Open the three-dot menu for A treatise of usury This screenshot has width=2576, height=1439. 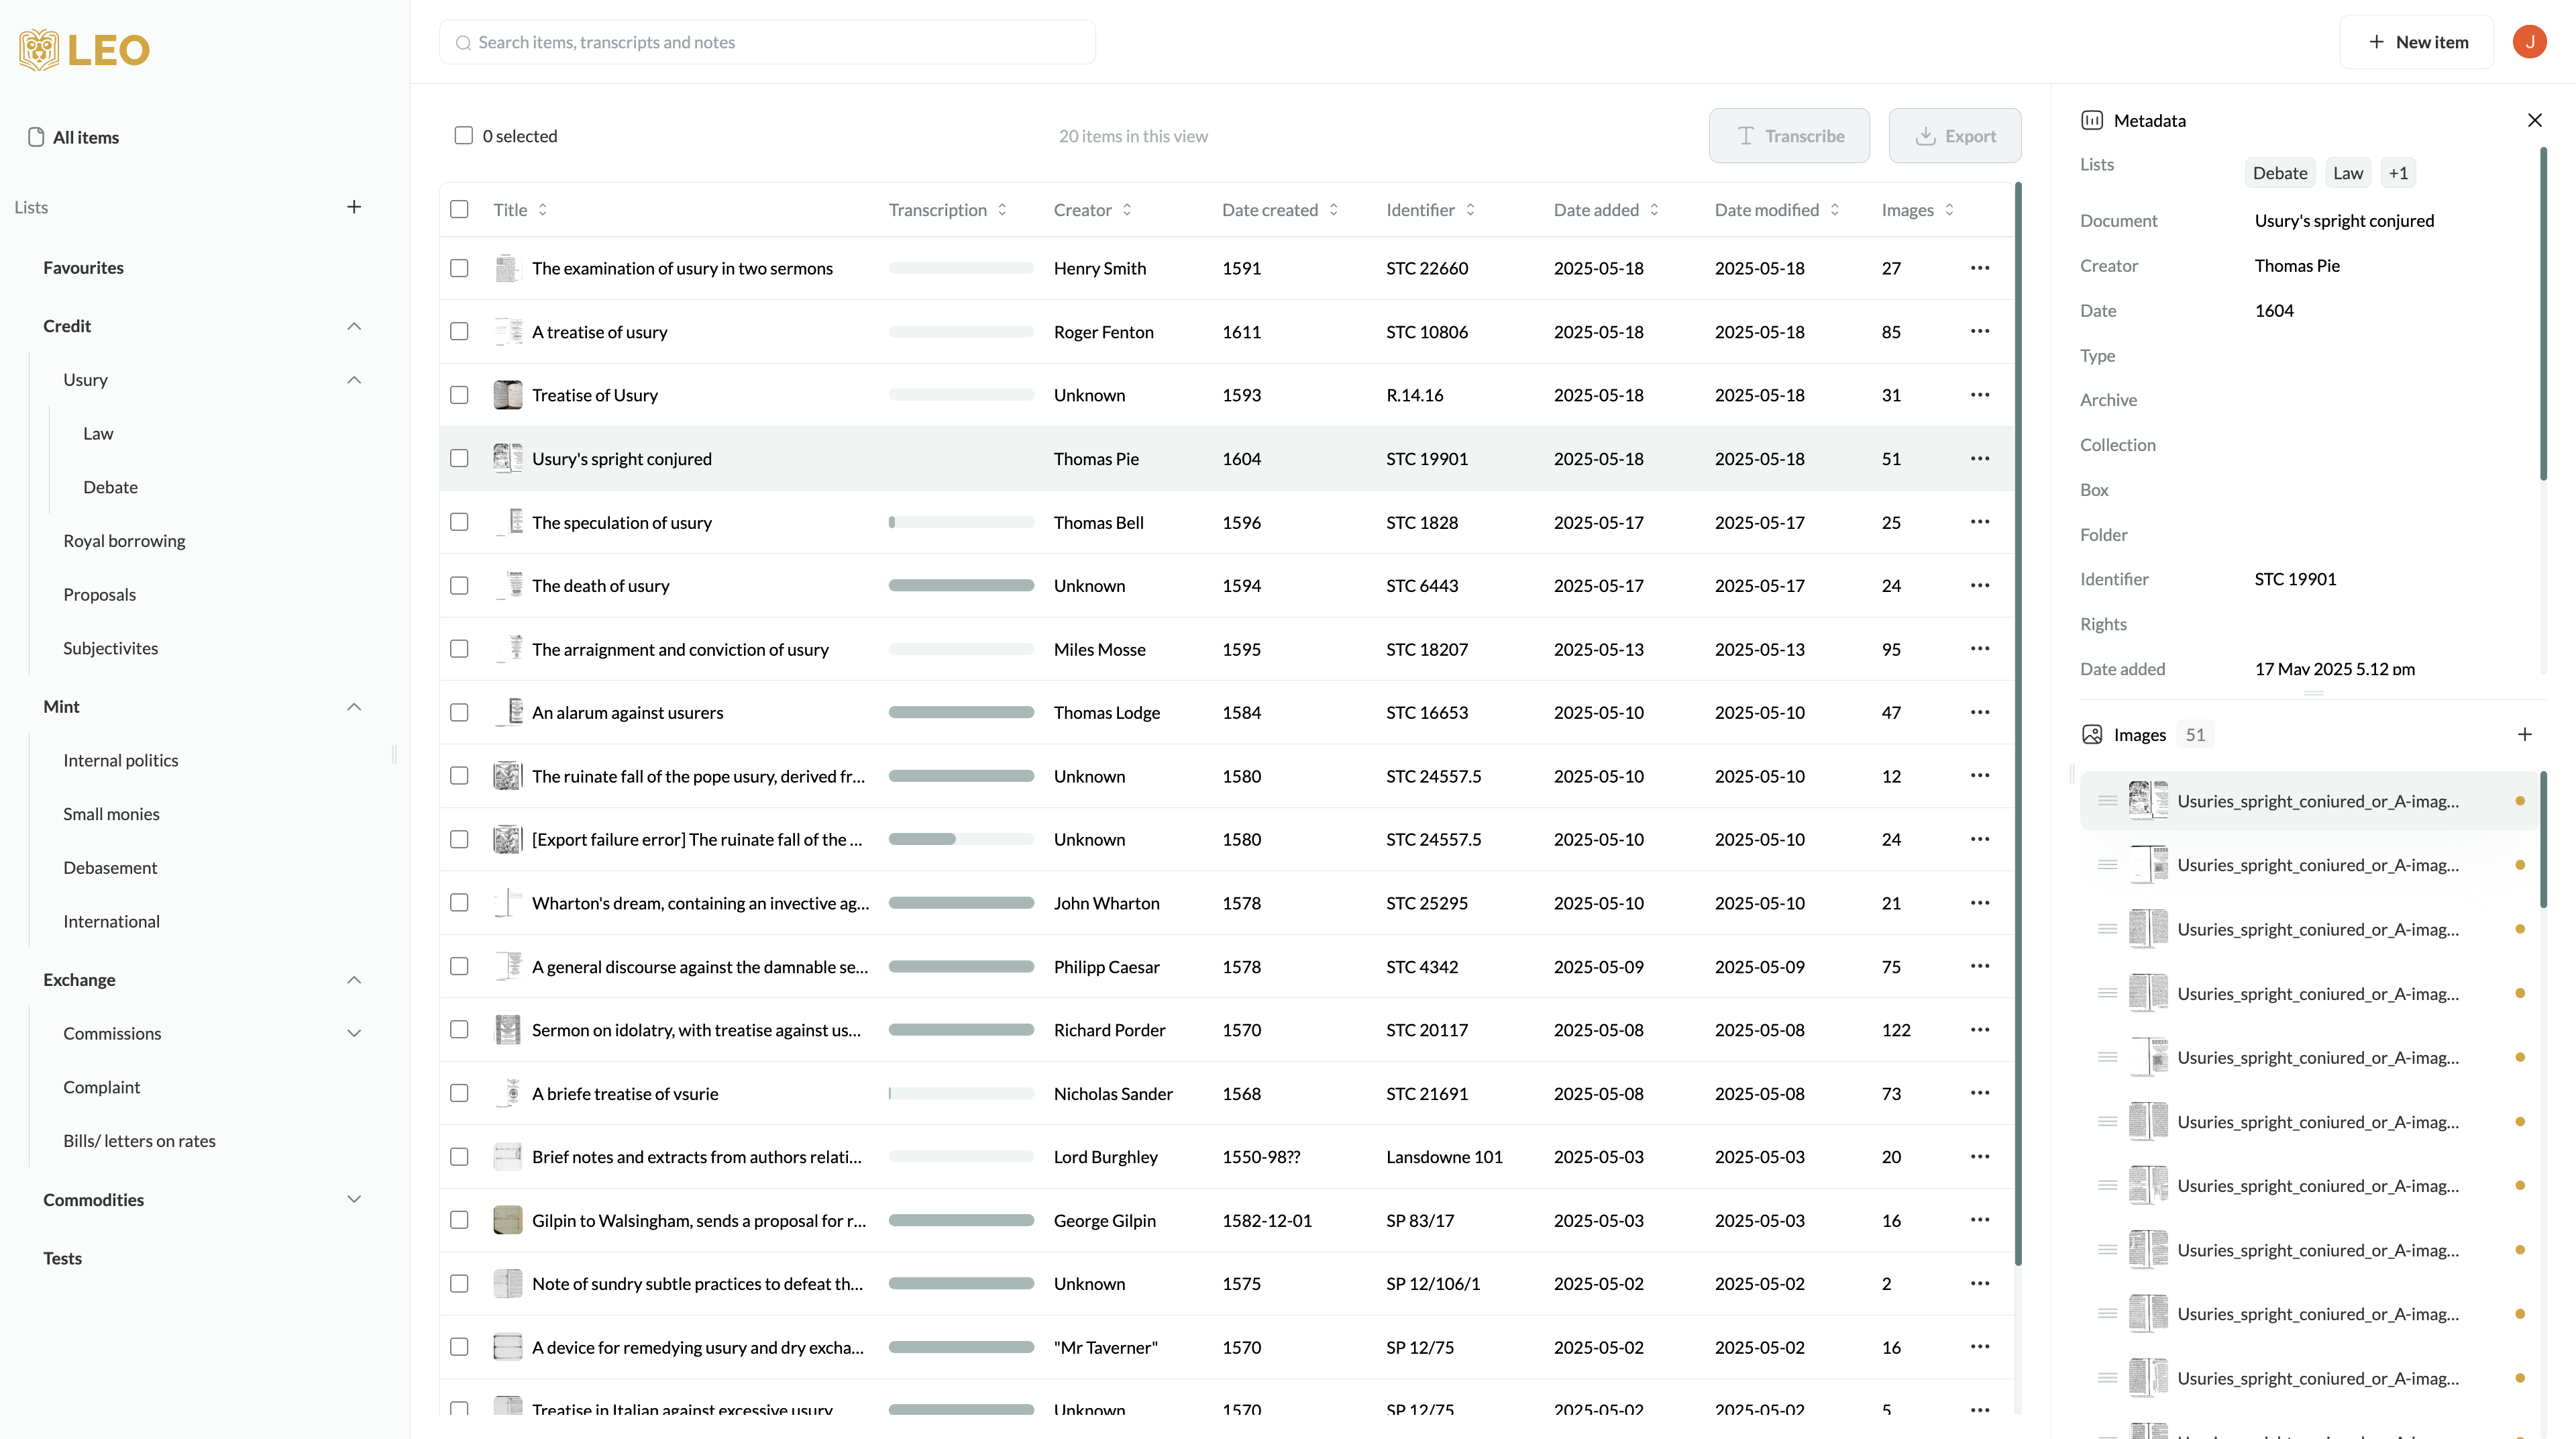[x=1979, y=332]
